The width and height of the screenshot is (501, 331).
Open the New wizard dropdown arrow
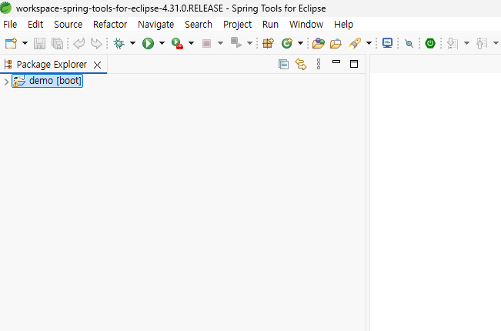click(25, 44)
